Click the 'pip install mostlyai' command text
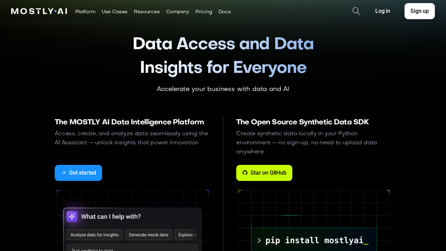446x251 pixels. pos(314,241)
